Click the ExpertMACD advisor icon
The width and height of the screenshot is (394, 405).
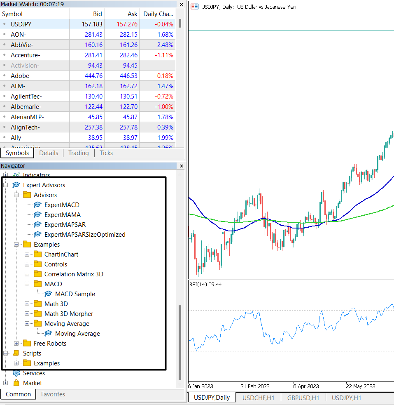(37, 205)
